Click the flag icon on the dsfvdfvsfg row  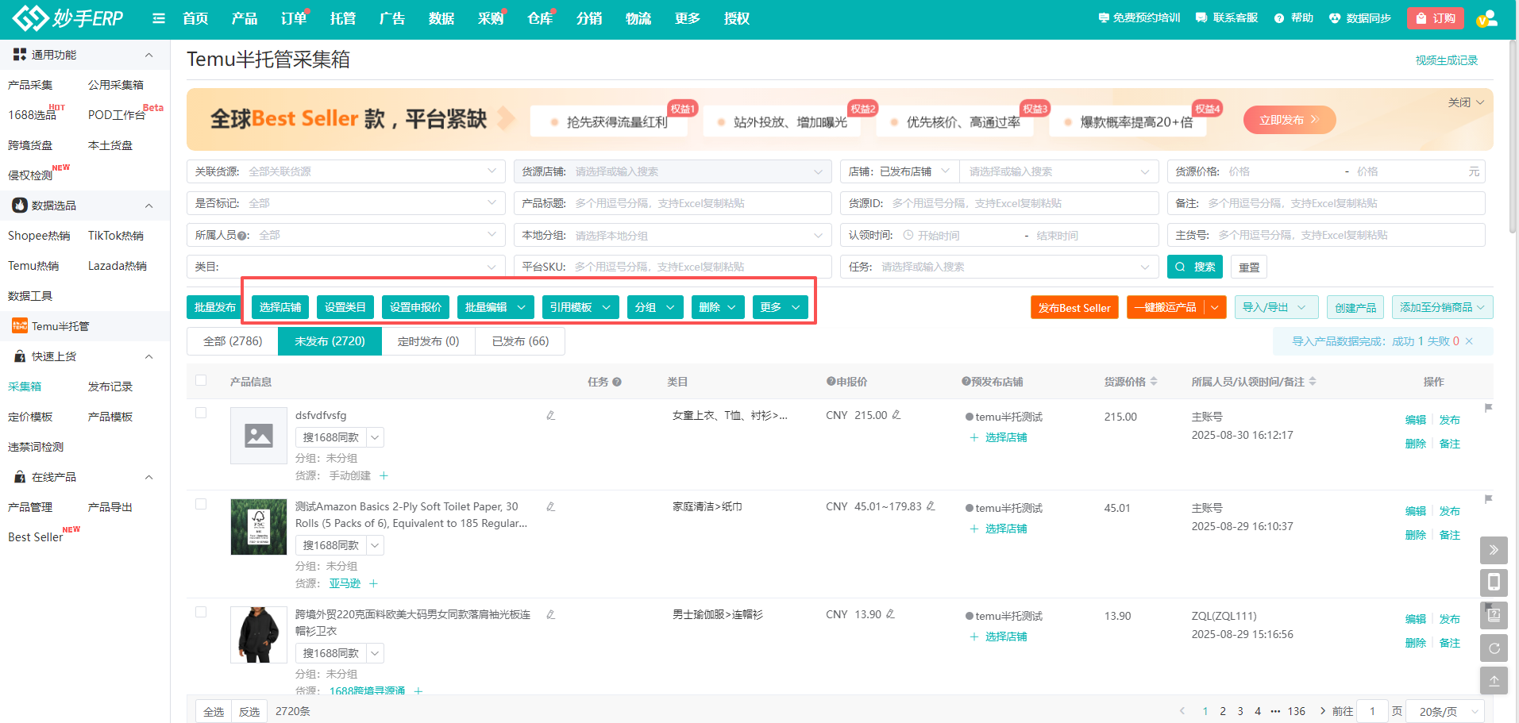[1488, 408]
